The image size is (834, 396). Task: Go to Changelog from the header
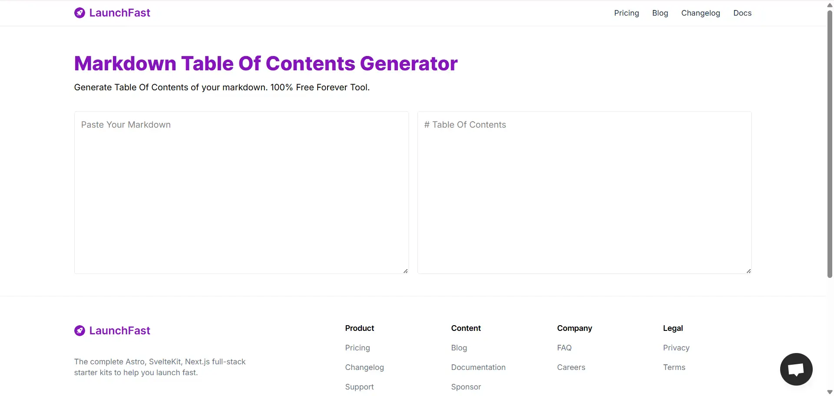(x=700, y=13)
